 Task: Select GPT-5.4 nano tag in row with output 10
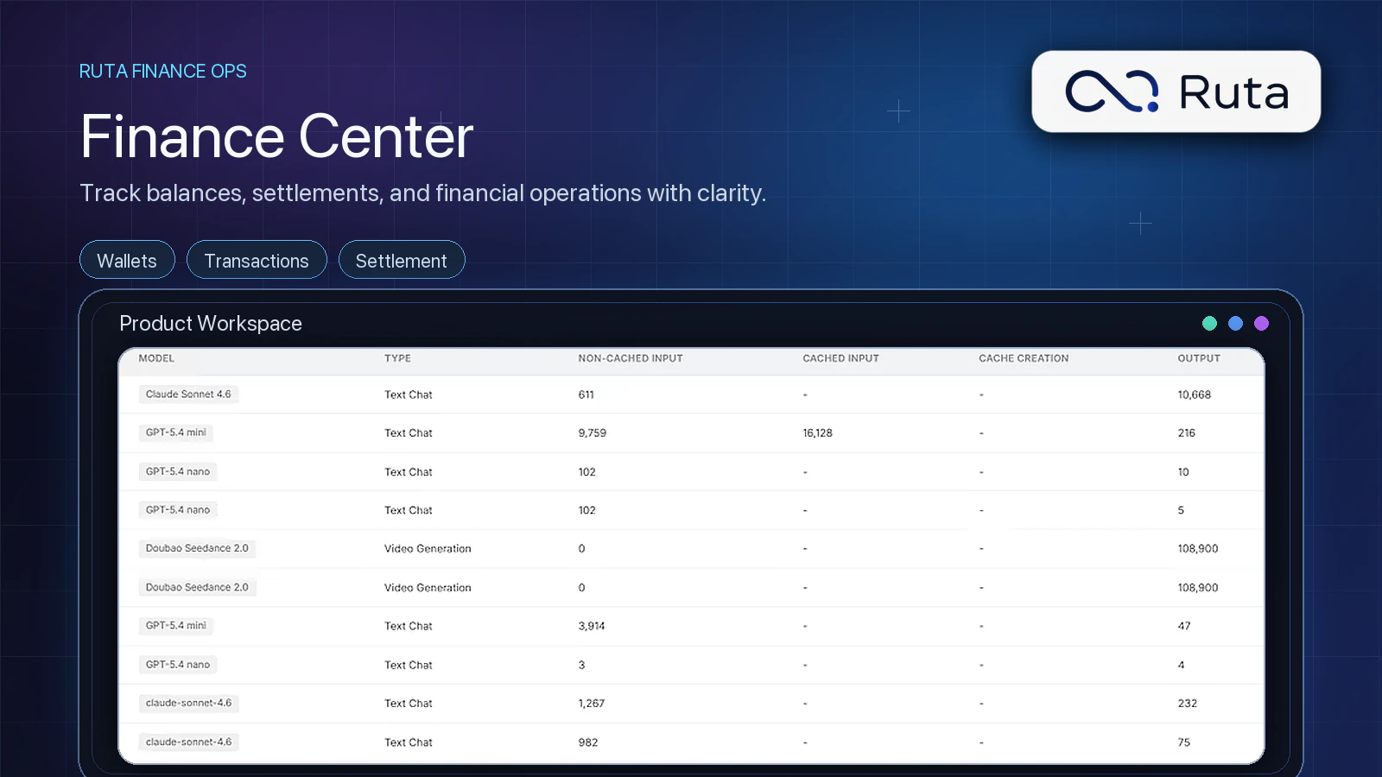pyautogui.click(x=178, y=471)
